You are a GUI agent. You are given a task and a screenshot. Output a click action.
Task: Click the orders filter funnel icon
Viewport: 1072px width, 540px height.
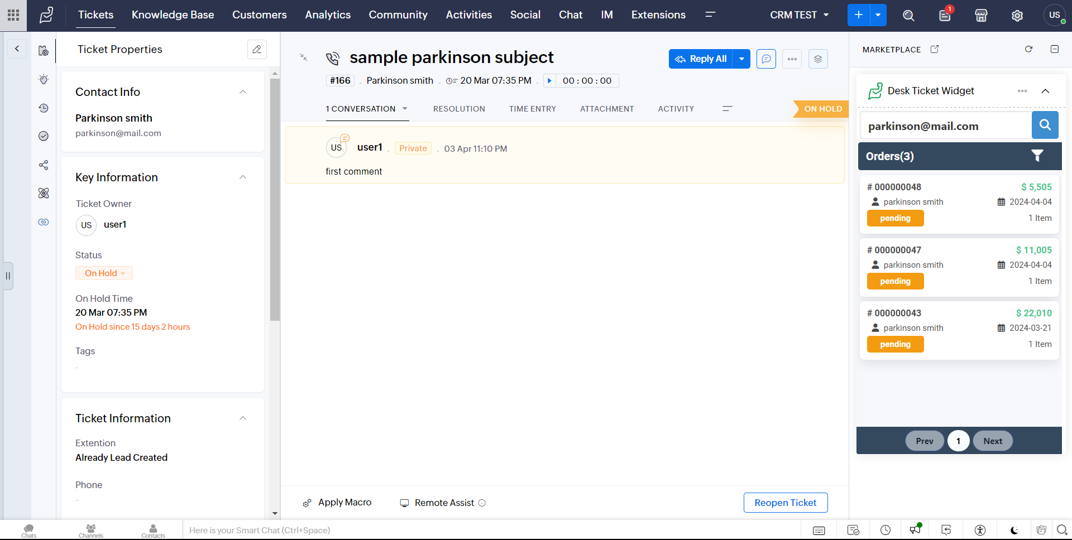(1037, 156)
